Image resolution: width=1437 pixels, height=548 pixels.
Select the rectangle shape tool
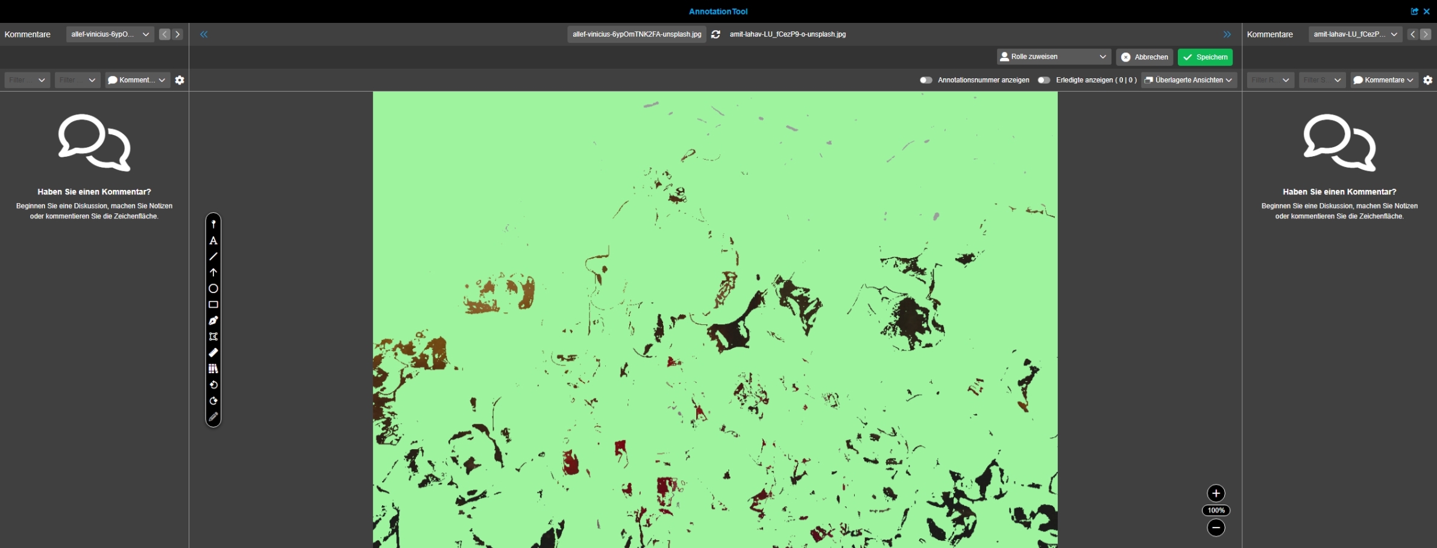(213, 304)
